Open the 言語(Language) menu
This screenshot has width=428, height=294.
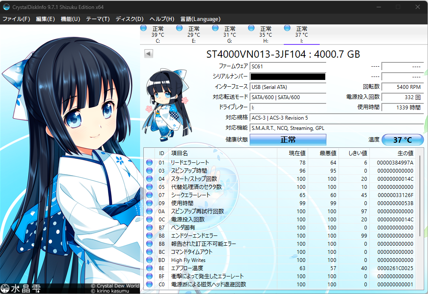click(200, 19)
